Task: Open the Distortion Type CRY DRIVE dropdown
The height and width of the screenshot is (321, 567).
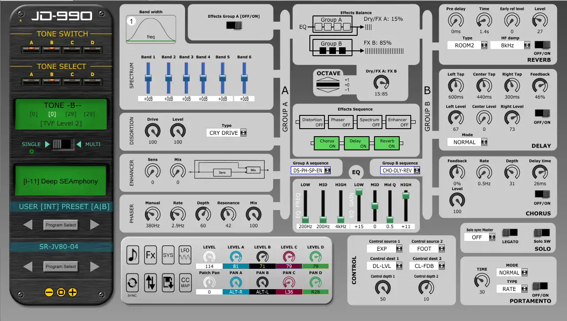Action: coord(227,133)
